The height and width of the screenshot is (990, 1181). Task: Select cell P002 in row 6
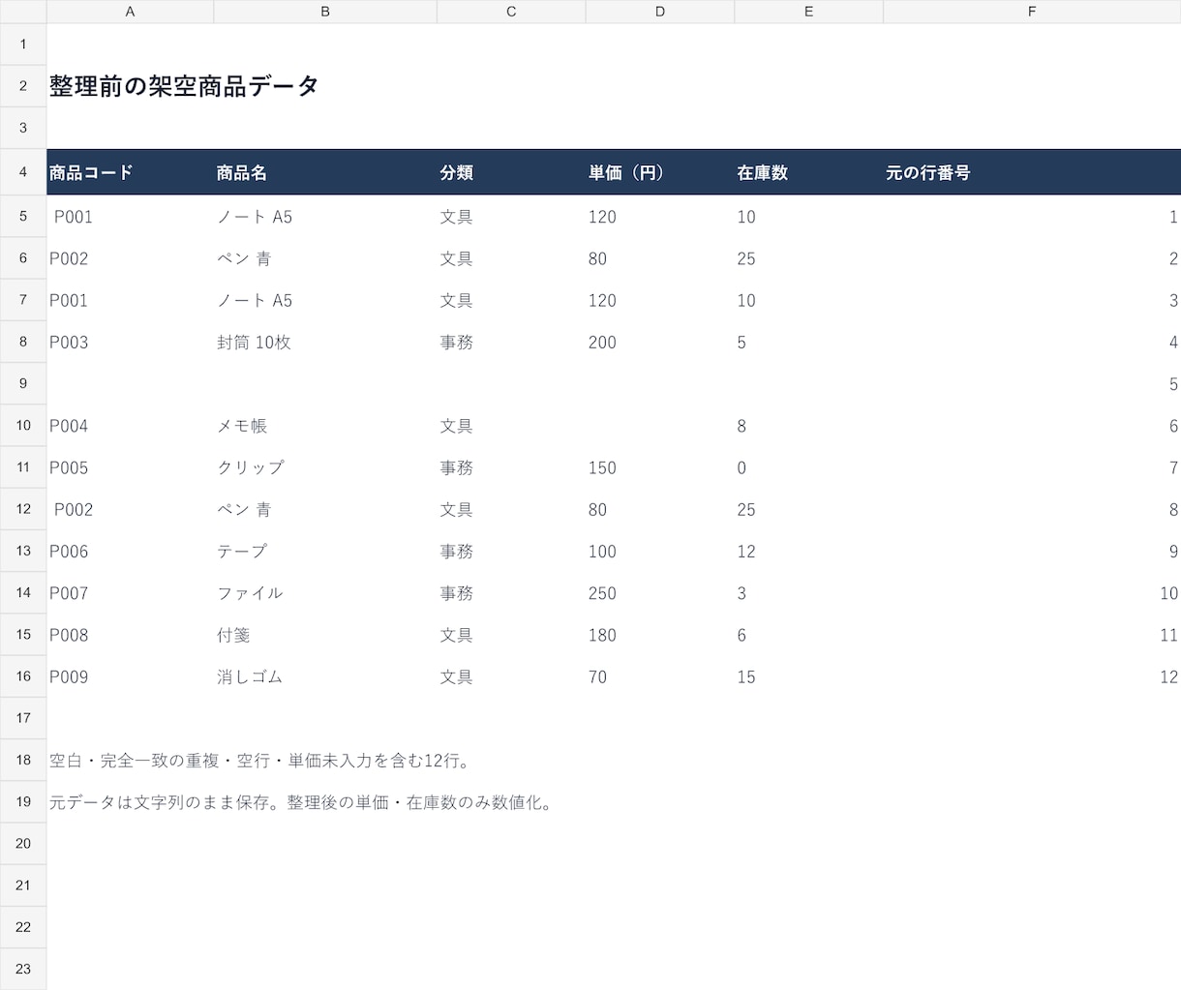(x=130, y=258)
